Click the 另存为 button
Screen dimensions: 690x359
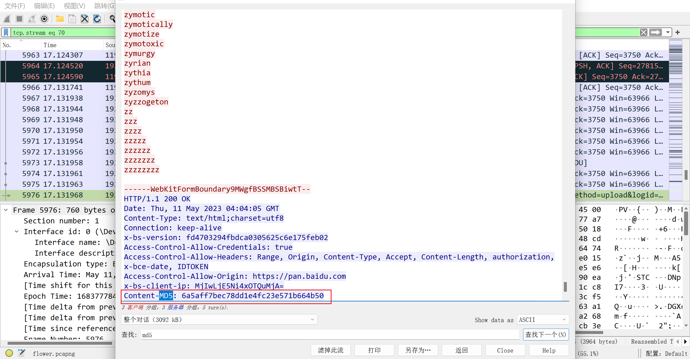pos(418,350)
